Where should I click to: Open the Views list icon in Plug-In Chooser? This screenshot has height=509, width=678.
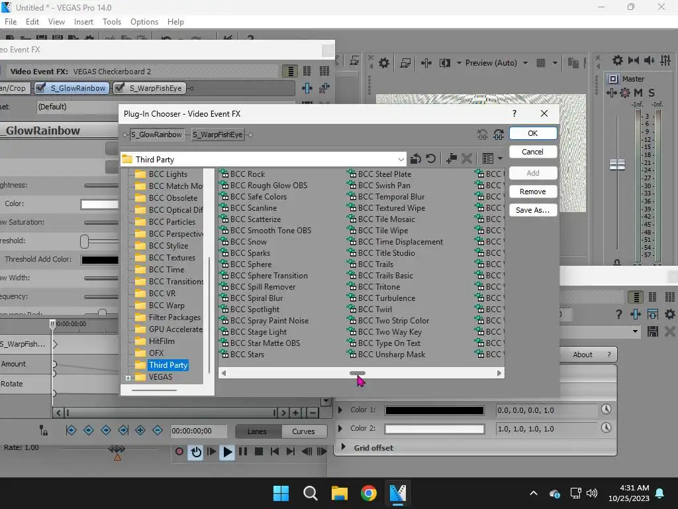pos(488,159)
